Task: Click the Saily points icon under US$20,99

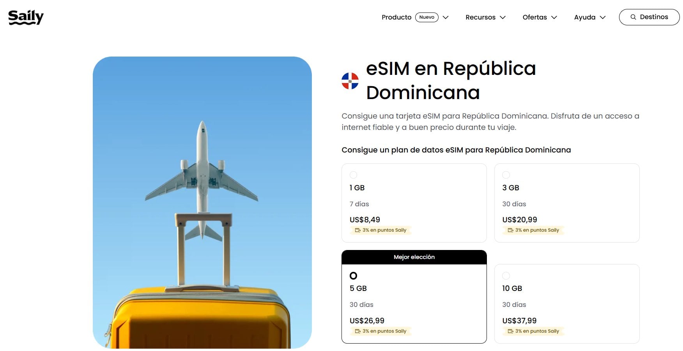Action: [510, 230]
